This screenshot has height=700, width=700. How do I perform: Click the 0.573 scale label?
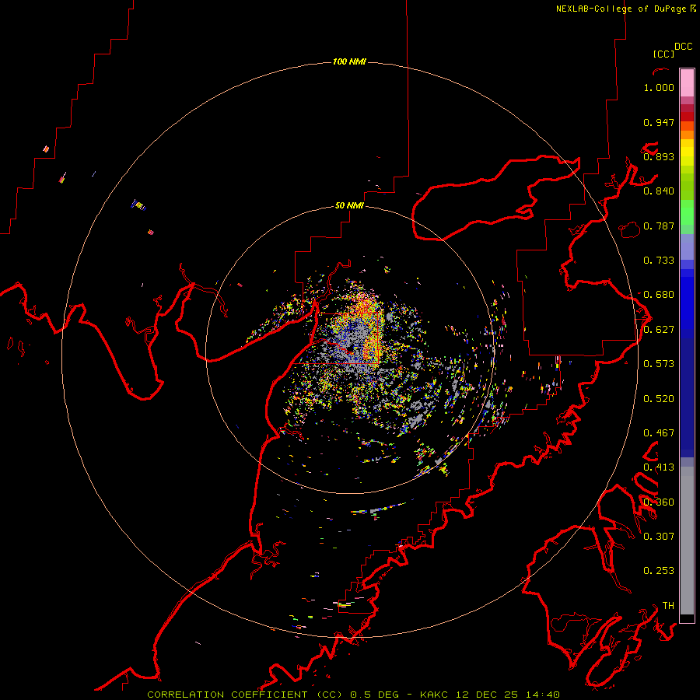click(x=659, y=364)
